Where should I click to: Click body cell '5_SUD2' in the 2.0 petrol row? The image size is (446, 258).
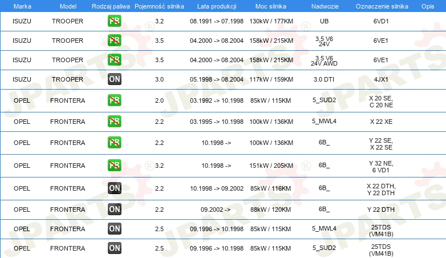(324, 100)
